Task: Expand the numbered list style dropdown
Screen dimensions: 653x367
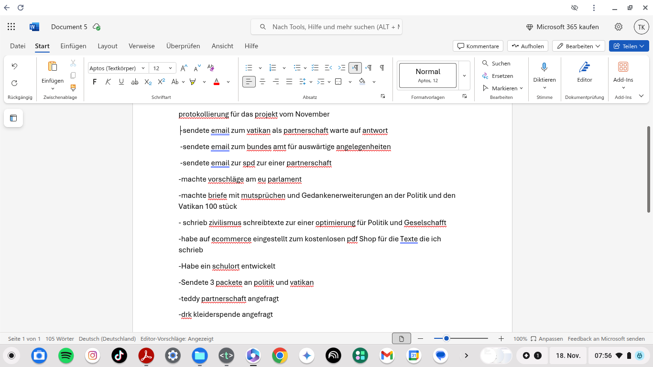Action: 284,68
